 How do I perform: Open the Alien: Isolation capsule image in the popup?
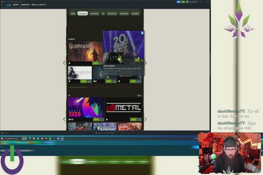[x=114, y=58]
